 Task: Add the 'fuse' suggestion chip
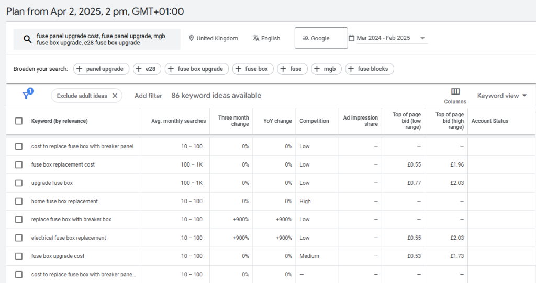coord(292,69)
